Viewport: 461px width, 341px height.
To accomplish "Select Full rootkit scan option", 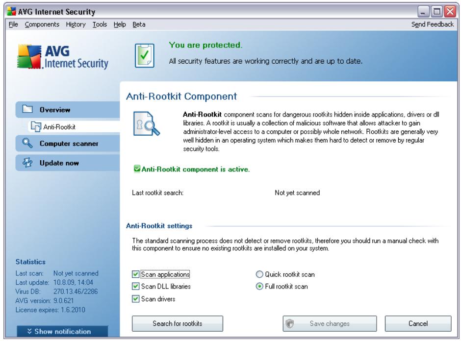I will point(259,286).
